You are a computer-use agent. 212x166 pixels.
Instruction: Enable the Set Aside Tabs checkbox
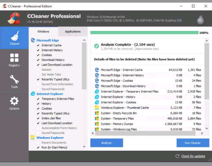pos(38,75)
